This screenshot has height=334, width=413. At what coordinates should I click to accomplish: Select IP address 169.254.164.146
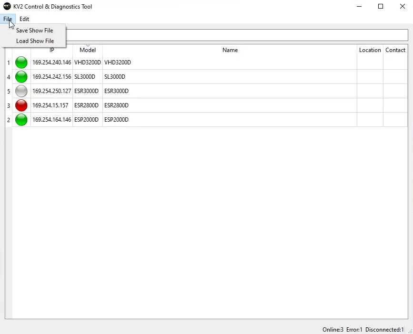point(51,119)
